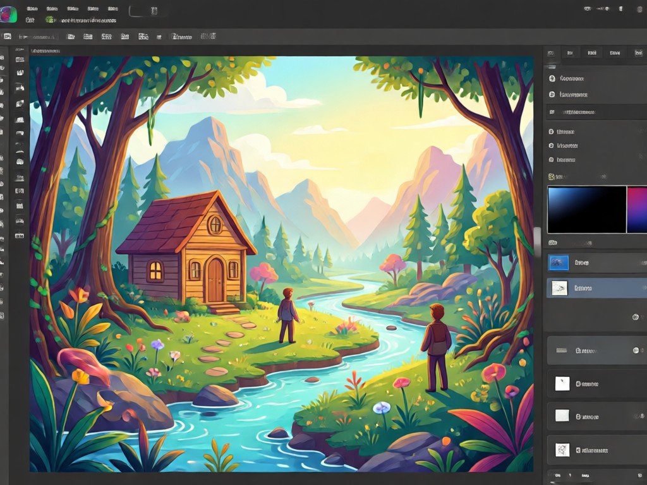Toggle the first circle option in the right panel

(552, 78)
